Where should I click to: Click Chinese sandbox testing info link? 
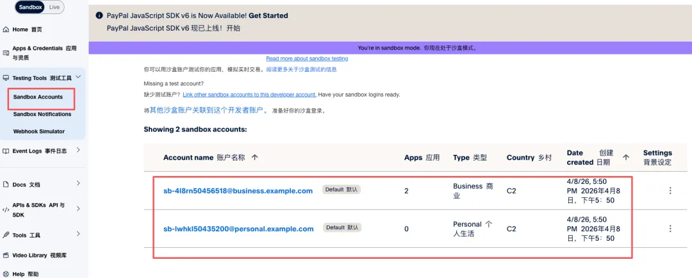(301, 69)
